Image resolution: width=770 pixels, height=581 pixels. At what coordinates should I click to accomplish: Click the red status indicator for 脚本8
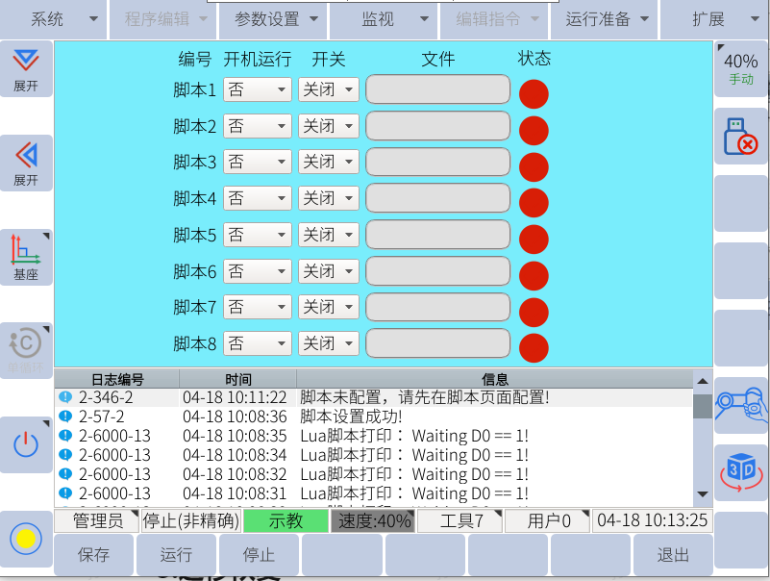point(534,347)
